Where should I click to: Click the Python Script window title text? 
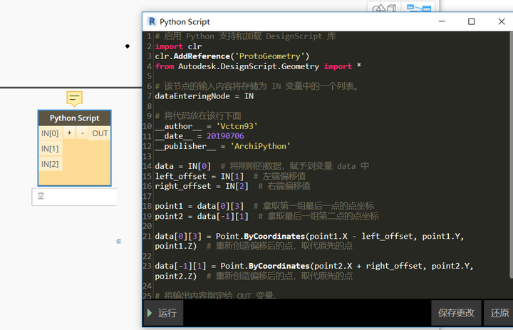185,22
